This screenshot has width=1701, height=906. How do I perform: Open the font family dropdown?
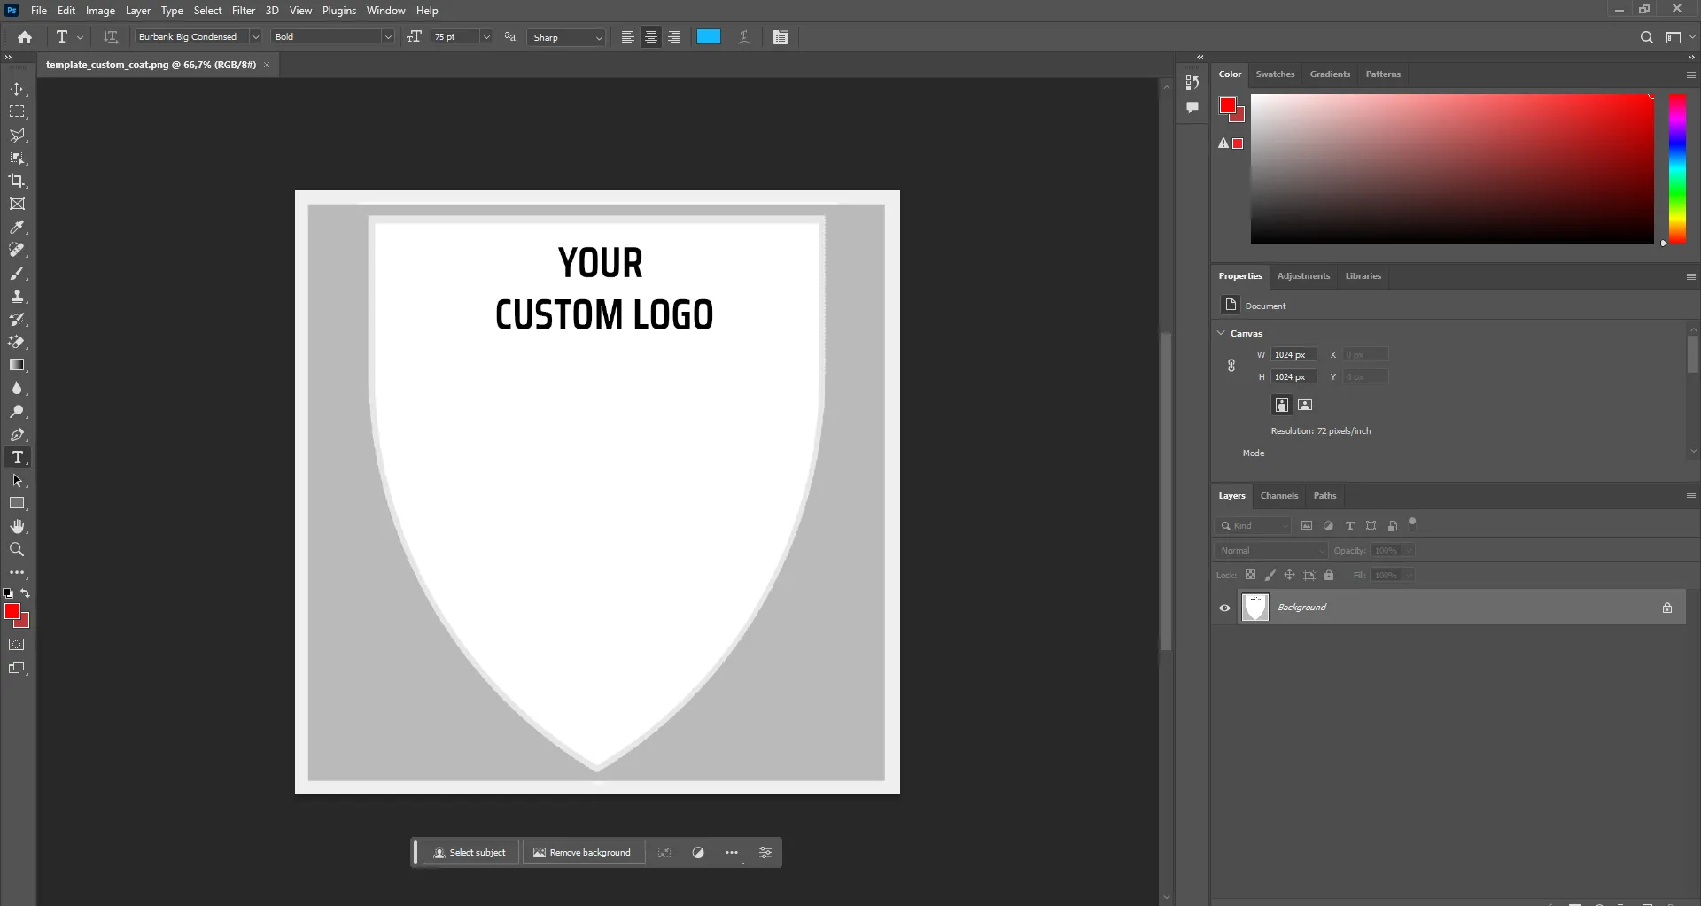coord(255,37)
